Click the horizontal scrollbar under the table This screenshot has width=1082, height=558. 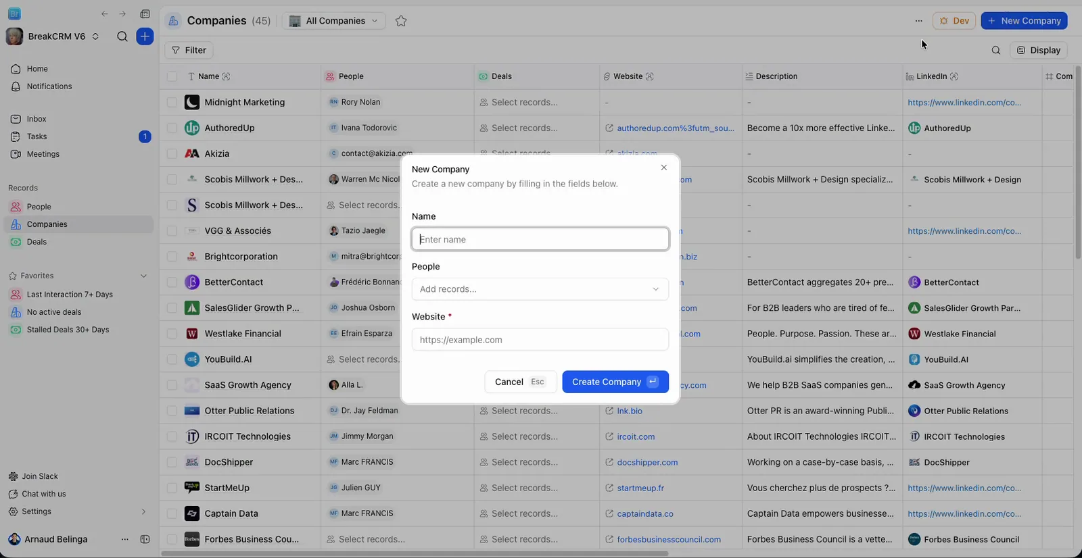(x=415, y=554)
